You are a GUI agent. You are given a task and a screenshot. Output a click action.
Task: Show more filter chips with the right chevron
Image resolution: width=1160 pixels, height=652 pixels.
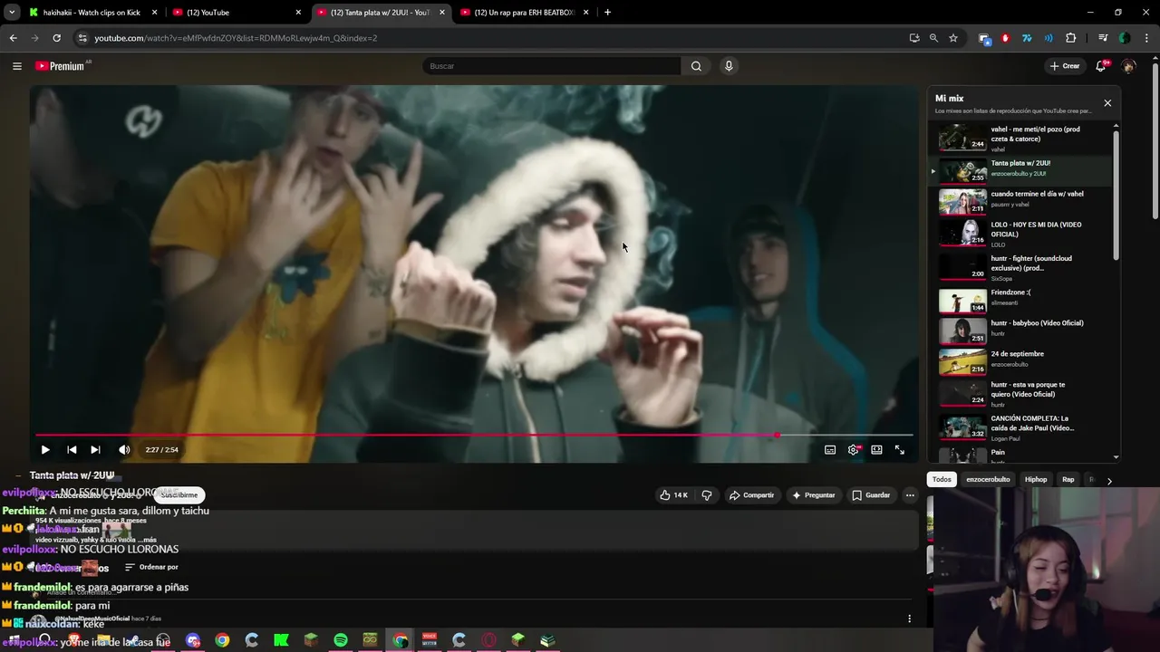[x=1109, y=481]
